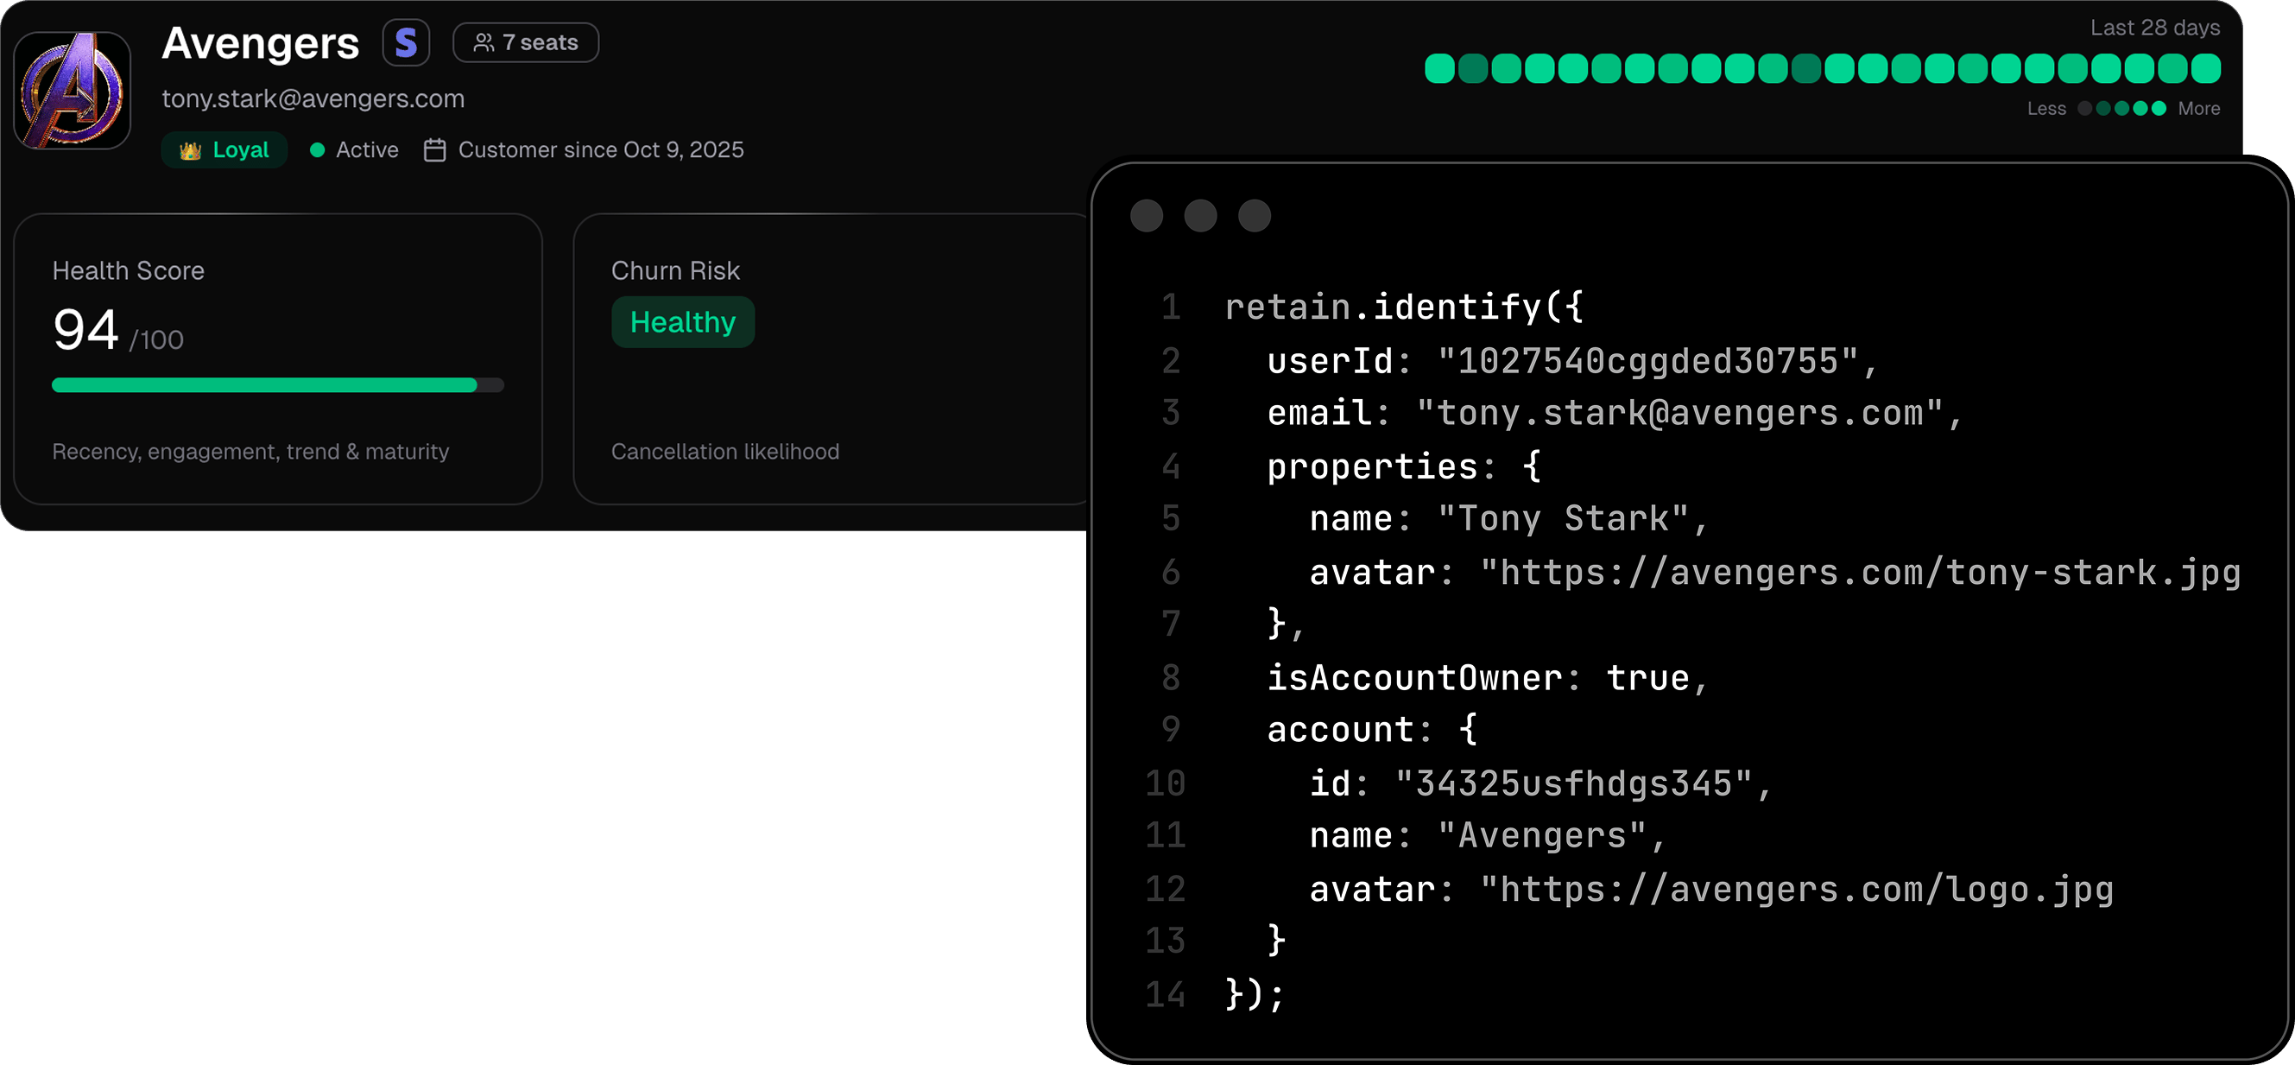Click the account: { code line
2295x1065 pixels.
click(1372, 730)
